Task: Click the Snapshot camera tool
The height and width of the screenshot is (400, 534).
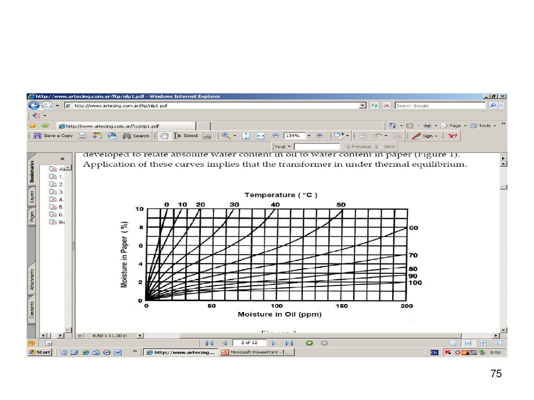Action: click(x=207, y=136)
